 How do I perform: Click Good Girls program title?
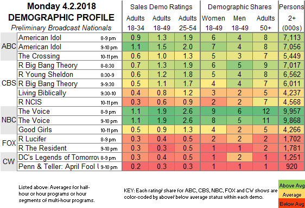pos(35,129)
